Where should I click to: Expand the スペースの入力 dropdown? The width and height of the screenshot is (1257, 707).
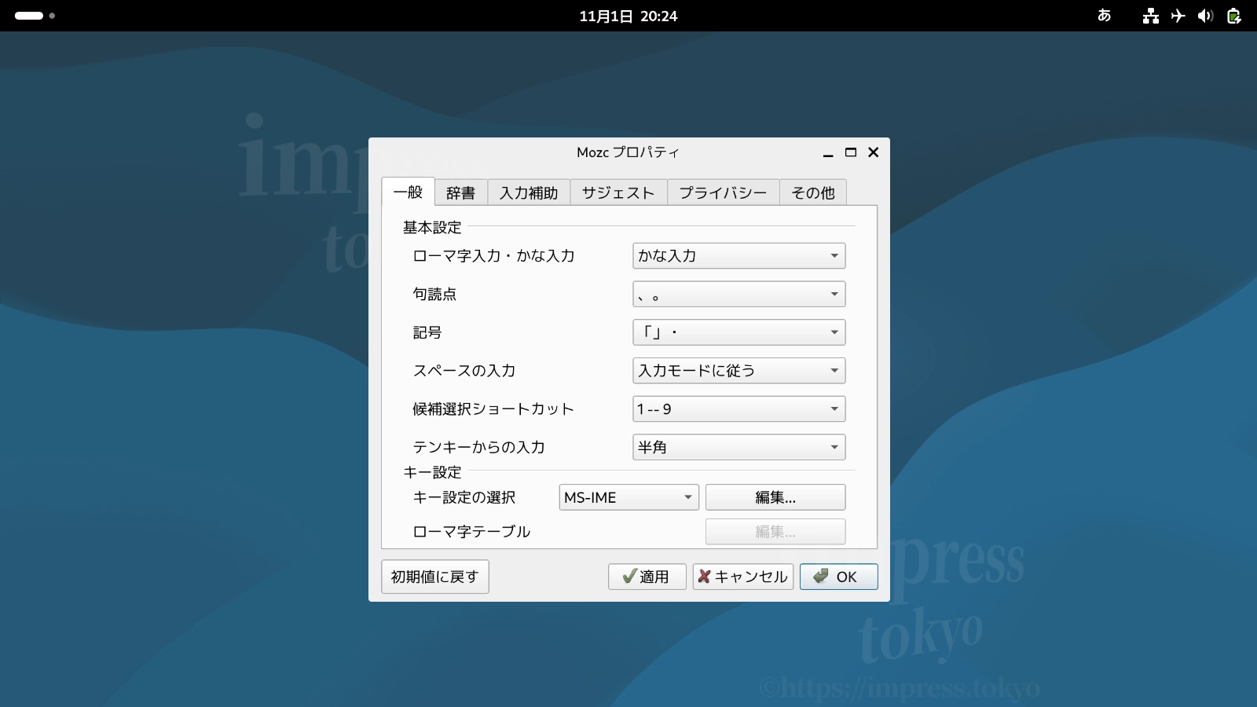click(738, 370)
